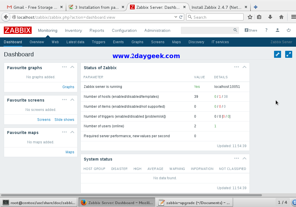
Task: Click the Slide shows link
Action: pos(64,120)
